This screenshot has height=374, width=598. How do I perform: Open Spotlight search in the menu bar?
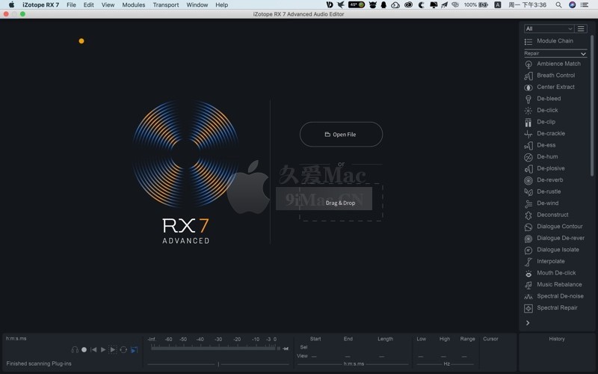pos(558,5)
